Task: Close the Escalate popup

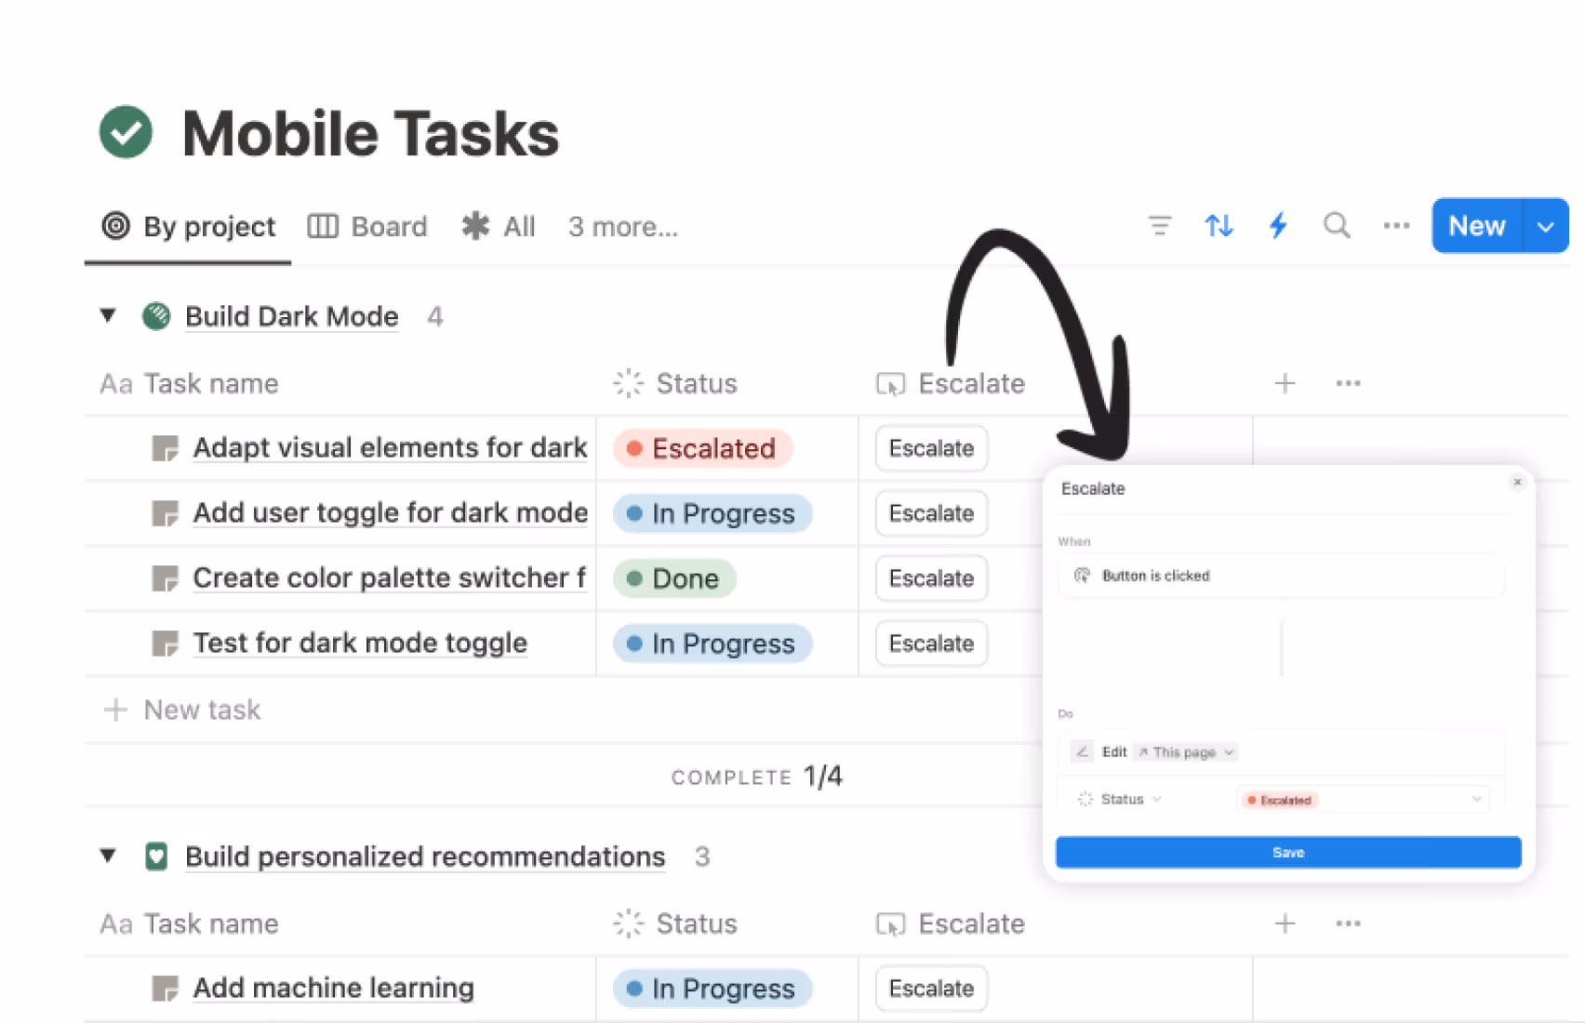Action: tap(1517, 482)
